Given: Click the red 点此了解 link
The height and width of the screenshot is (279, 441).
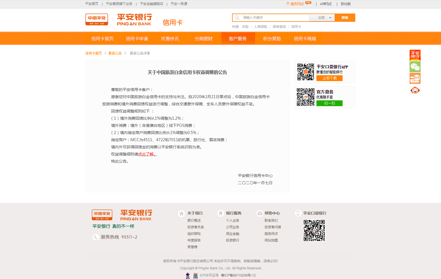Looking at the screenshot, I should [x=147, y=154].
